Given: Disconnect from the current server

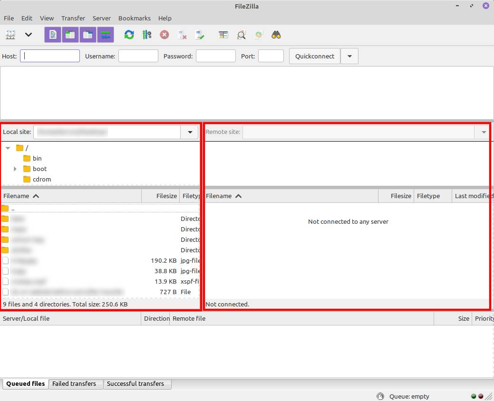Looking at the screenshot, I should click(x=182, y=35).
